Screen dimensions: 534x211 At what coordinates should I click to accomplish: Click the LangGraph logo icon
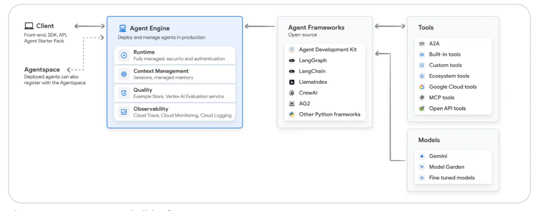click(292, 61)
